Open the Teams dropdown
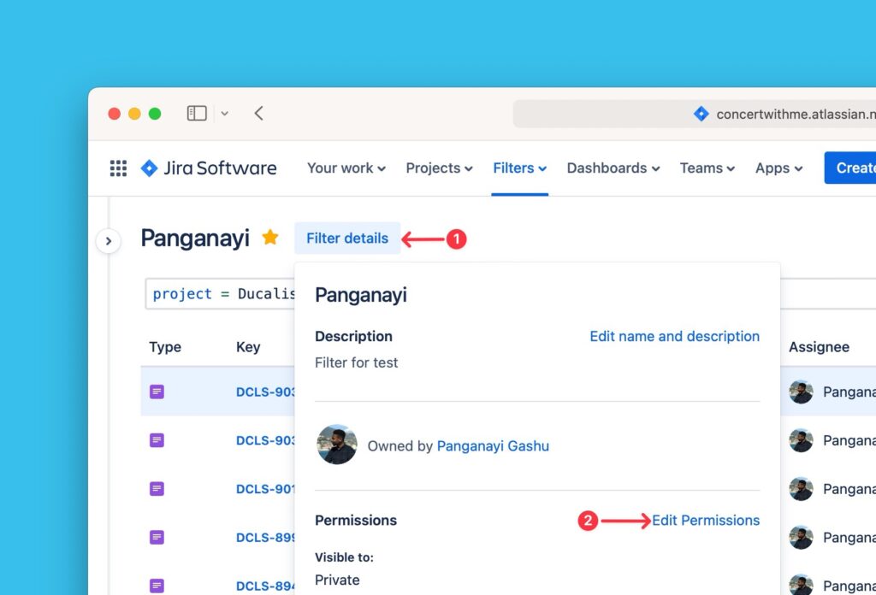 [x=707, y=168]
